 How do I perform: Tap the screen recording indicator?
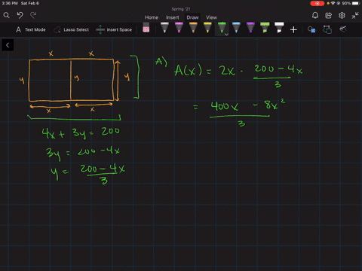point(318,3)
